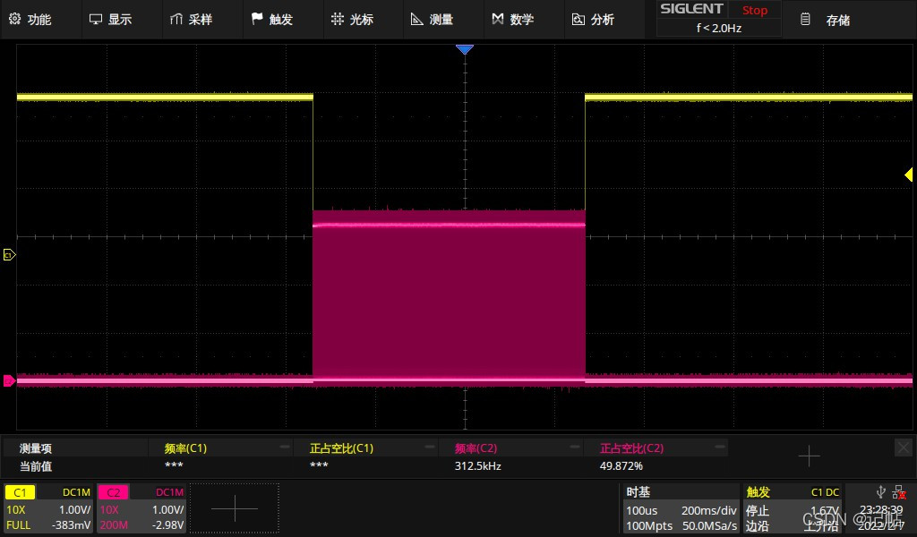Viewport: 917px width, 537px height.
Task: Click the M icon beside 数学
Action: [498, 20]
